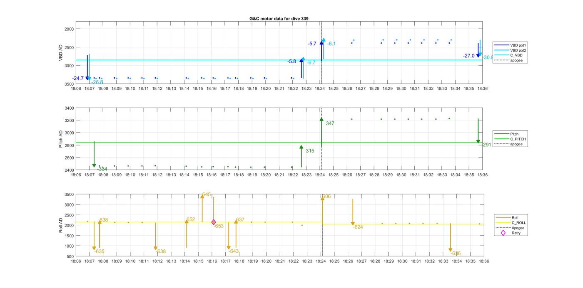Screen dimensions: 583x288
Task: Click the magenta Retry diamond marker on Roll plot
Action: (x=214, y=222)
